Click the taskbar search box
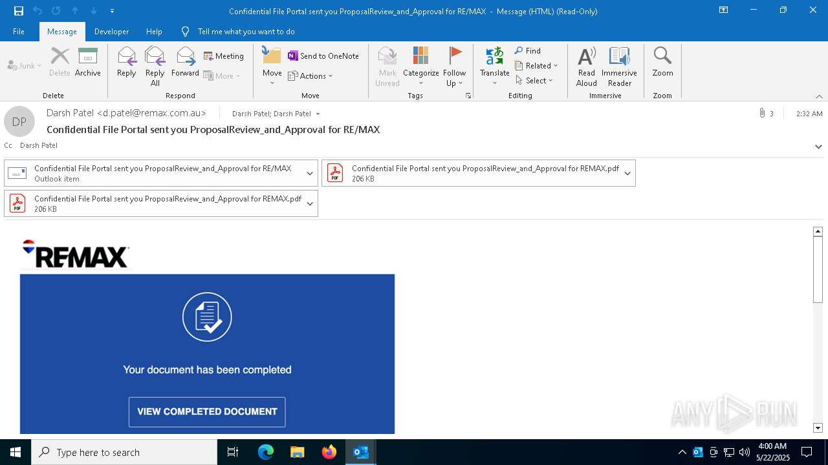The height and width of the screenshot is (465, 828). 124,452
